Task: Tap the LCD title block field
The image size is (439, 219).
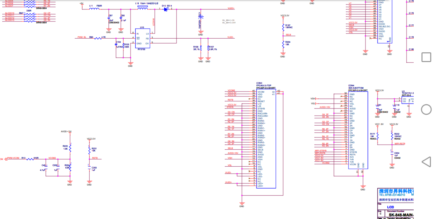Action: click(391, 207)
